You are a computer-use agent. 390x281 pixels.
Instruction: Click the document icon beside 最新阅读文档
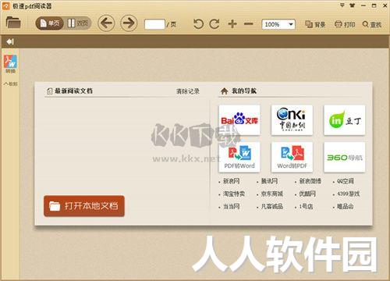click(x=49, y=91)
